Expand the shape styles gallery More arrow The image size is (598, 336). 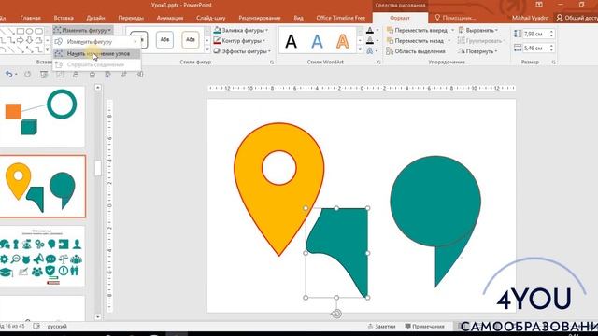click(207, 49)
